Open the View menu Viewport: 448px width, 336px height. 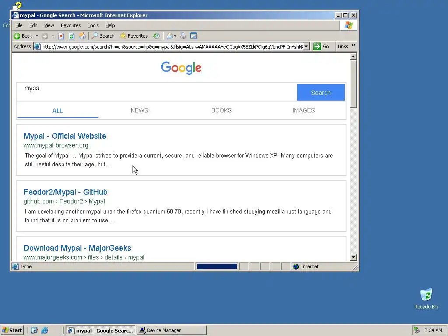49,25
